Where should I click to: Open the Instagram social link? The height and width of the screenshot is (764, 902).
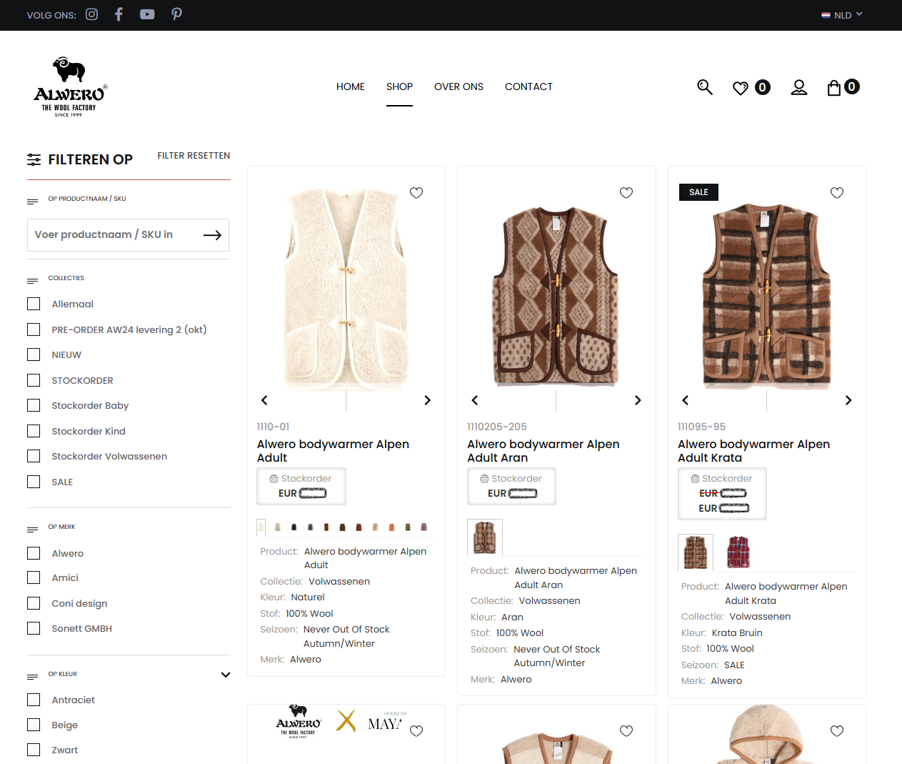pyautogui.click(x=91, y=14)
